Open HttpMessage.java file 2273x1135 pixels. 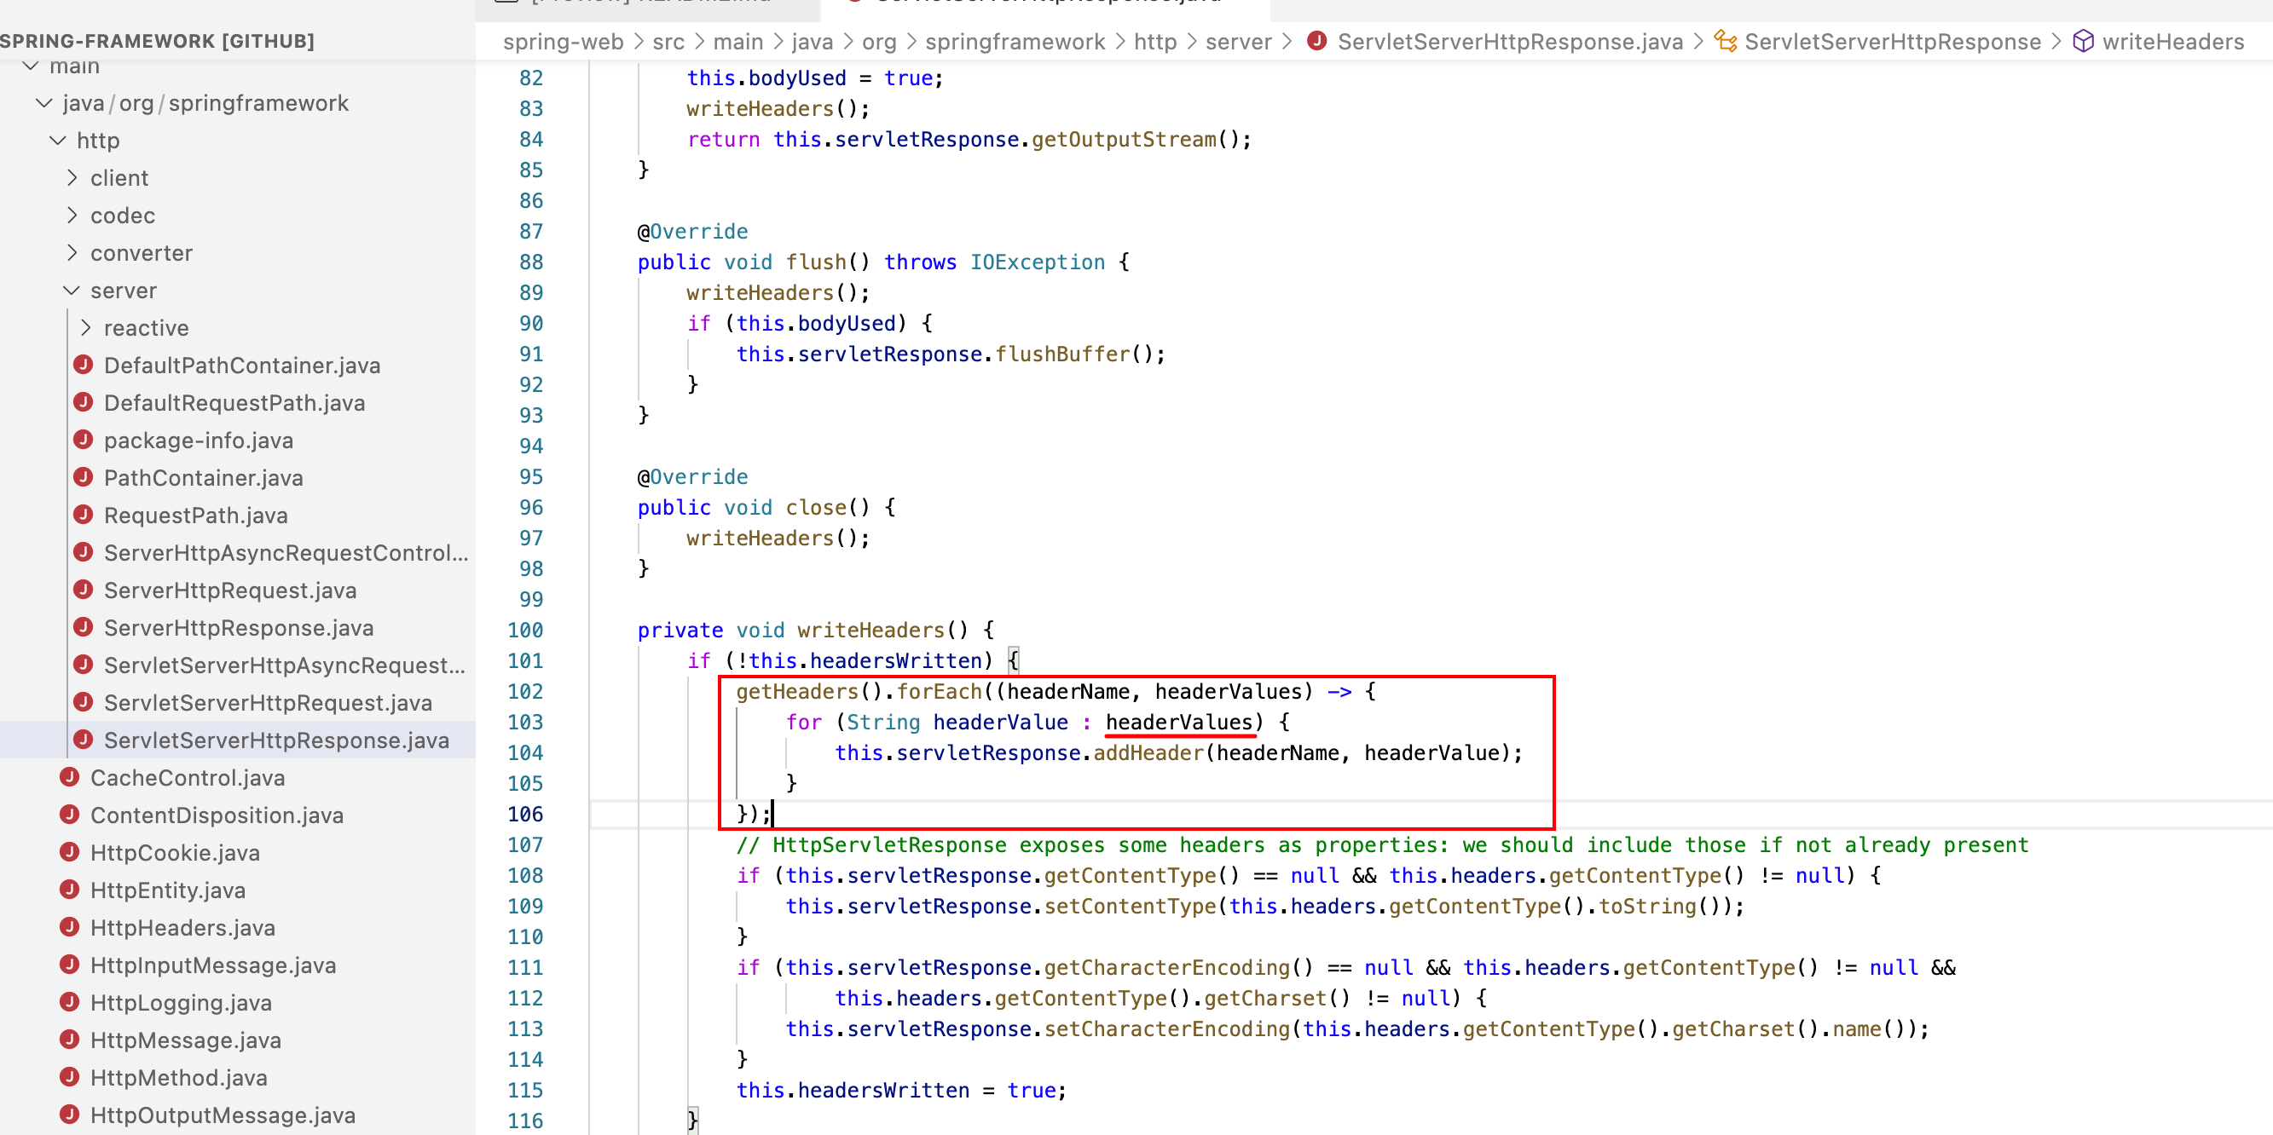tap(186, 1040)
